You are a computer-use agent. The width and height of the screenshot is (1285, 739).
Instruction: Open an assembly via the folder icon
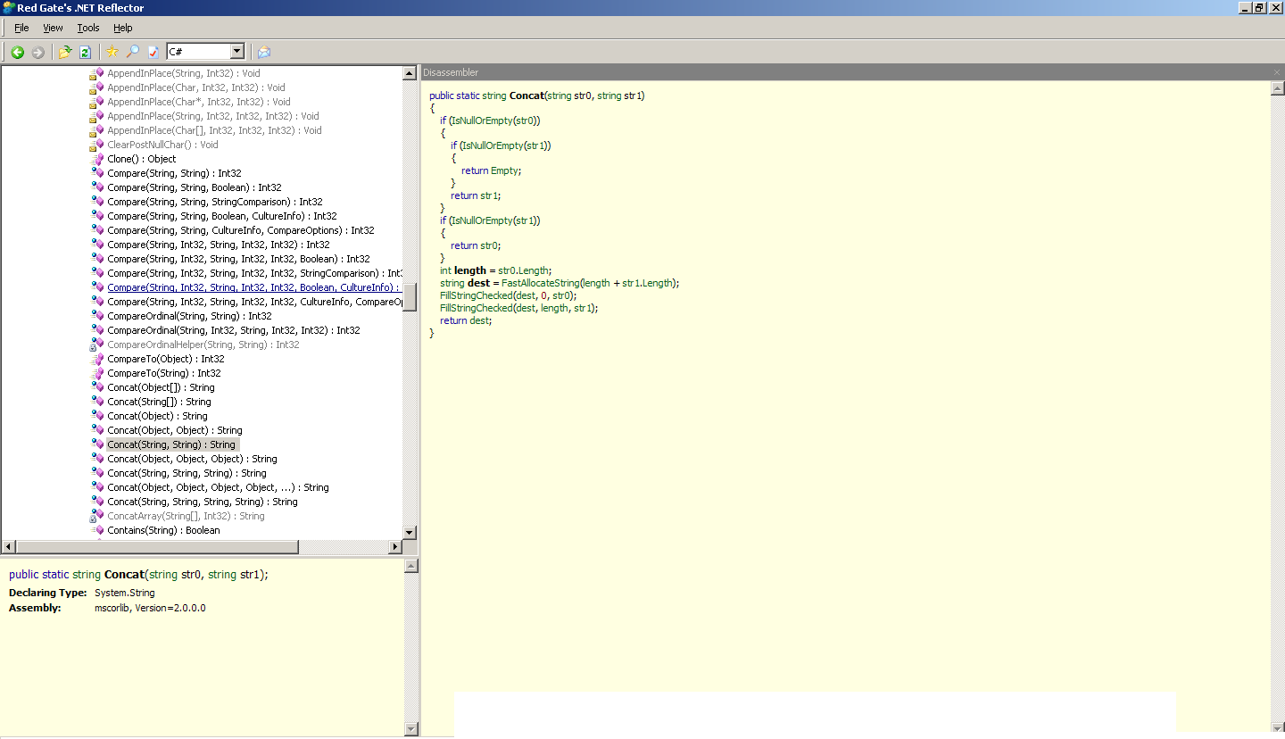[64, 52]
